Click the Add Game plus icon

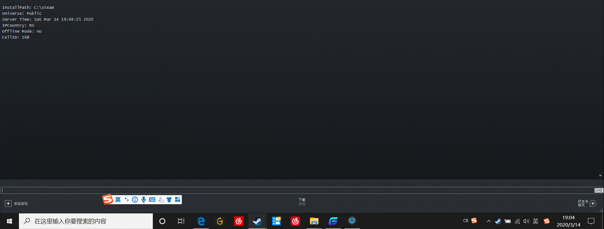click(x=8, y=204)
